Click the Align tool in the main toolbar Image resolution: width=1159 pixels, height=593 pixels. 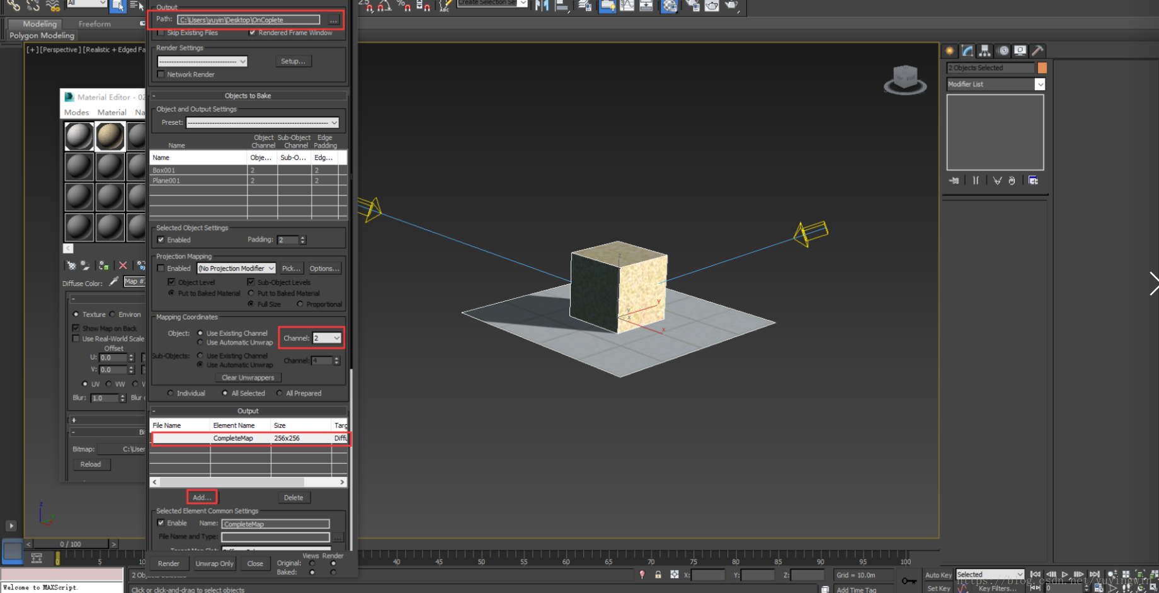[x=562, y=6]
